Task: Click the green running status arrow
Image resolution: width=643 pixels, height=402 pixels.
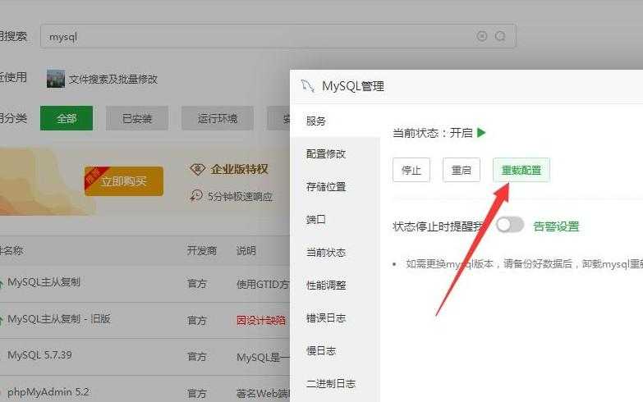Action: pyautogui.click(x=482, y=132)
